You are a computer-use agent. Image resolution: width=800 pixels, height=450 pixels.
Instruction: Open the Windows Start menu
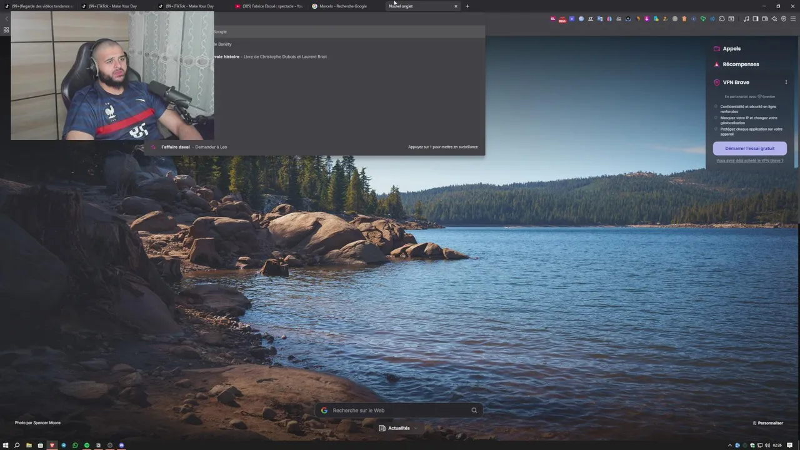[x=6, y=445]
